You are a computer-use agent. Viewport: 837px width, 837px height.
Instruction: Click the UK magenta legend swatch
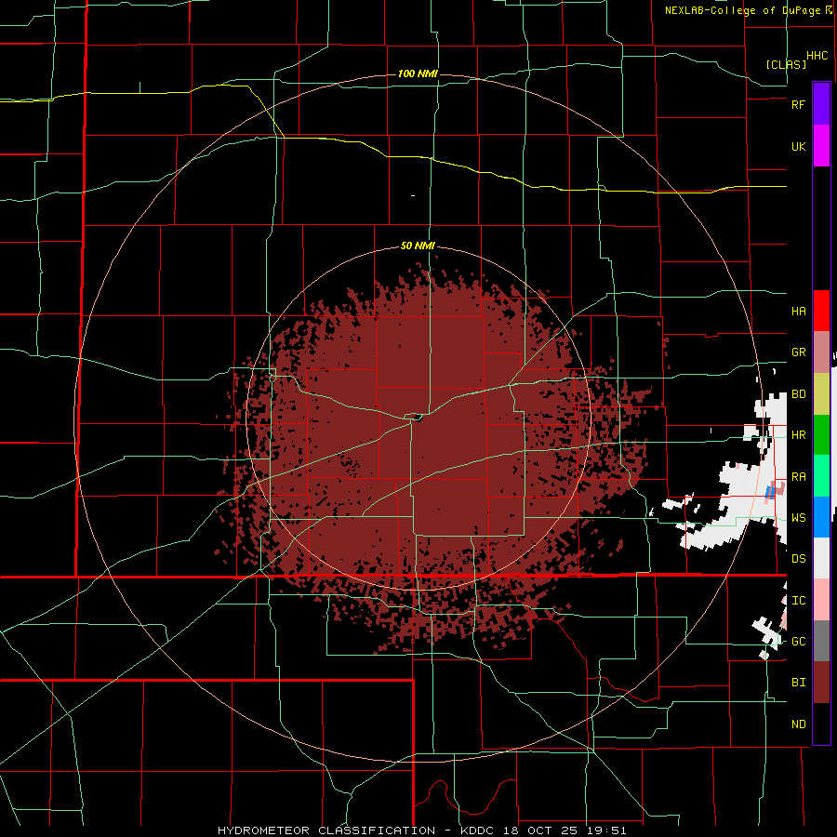[821, 146]
